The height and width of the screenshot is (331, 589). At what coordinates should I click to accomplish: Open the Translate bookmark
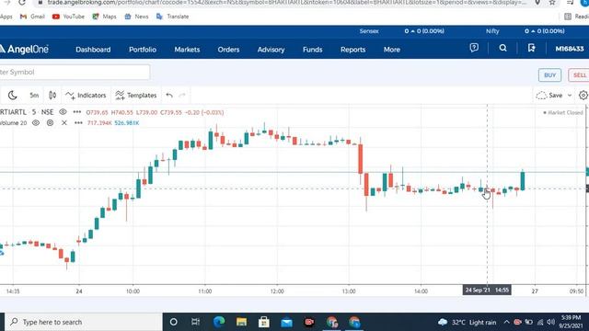pyautogui.click(x=172, y=17)
